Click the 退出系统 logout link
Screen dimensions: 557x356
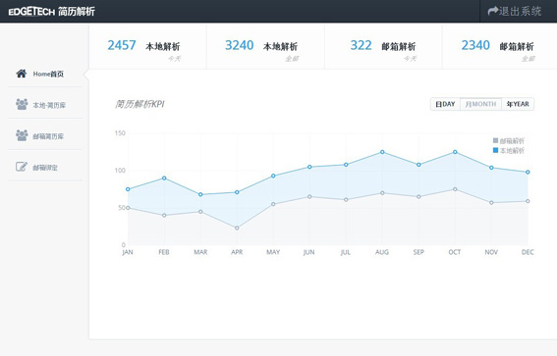click(515, 11)
